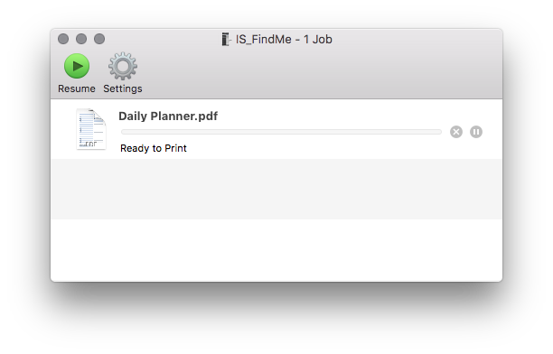Click the empty gray row below the job
The image size is (553, 354).
coord(276,189)
